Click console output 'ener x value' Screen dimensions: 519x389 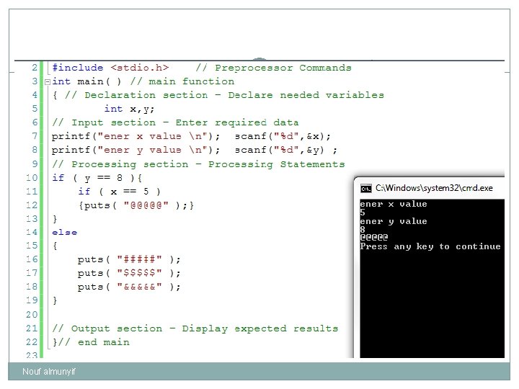394,204
